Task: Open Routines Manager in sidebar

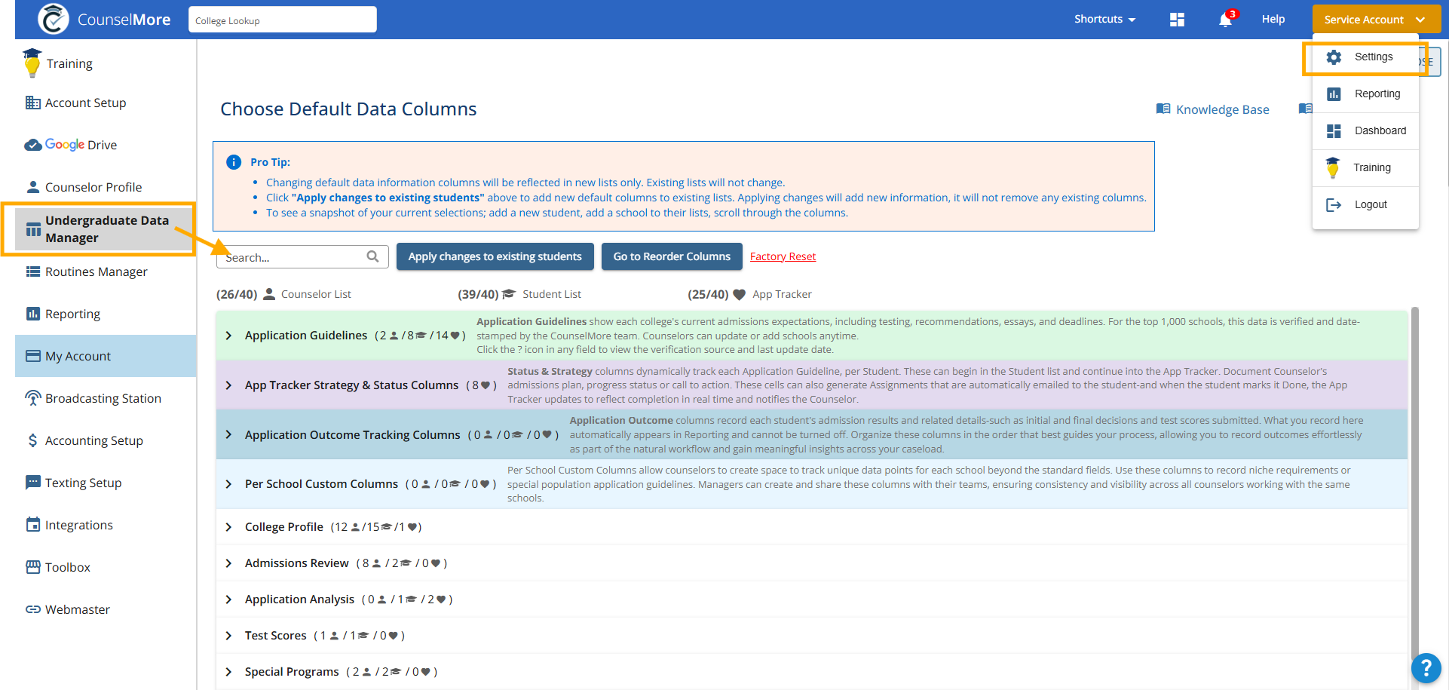Action: click(x=96, y=271)
